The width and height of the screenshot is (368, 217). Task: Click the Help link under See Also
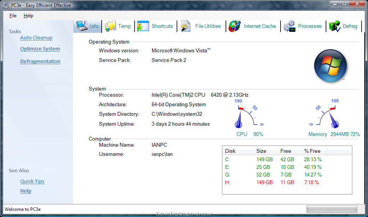pyautogui.click(x=26, y=191)
